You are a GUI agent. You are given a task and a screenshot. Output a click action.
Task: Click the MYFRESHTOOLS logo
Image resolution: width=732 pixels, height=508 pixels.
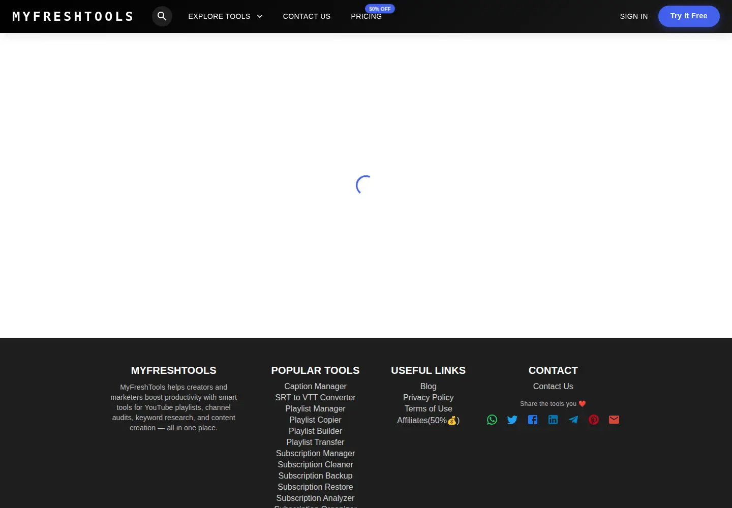73,16
